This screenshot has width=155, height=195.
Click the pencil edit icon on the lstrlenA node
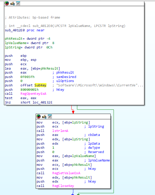coord(44,117)
